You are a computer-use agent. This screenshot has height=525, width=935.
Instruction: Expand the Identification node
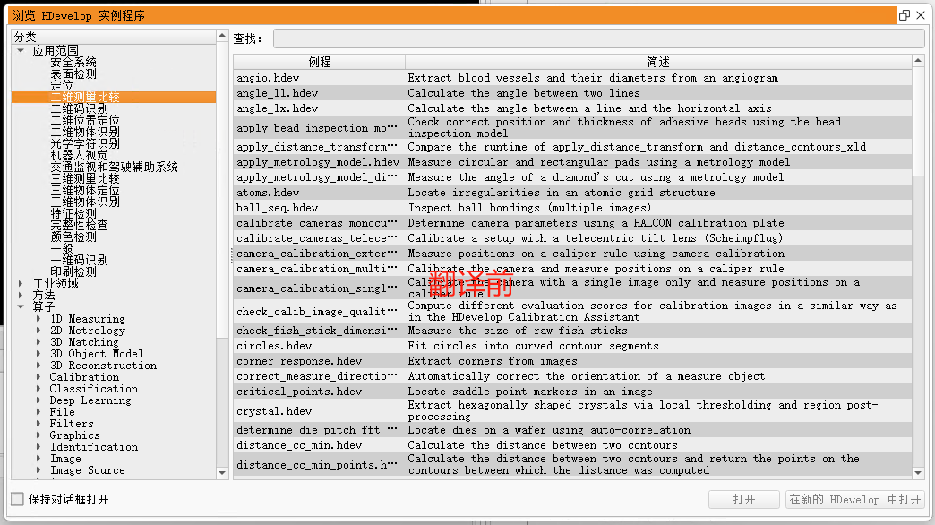[x=39, y=446]
